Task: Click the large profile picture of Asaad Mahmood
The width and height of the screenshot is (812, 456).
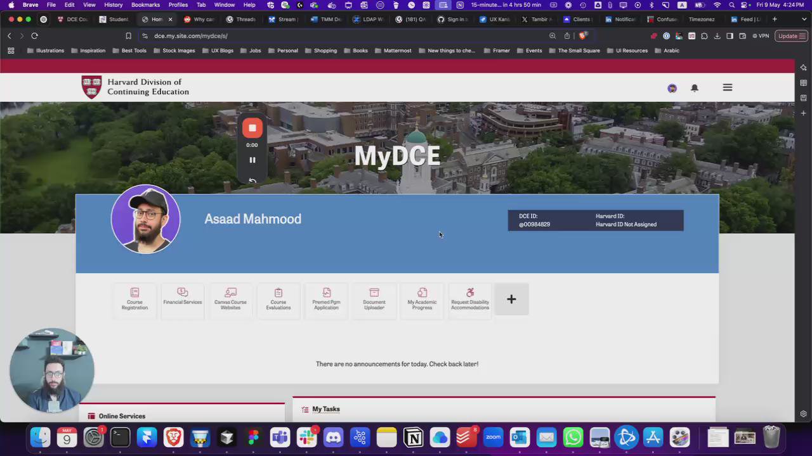Action: [146, 219]
